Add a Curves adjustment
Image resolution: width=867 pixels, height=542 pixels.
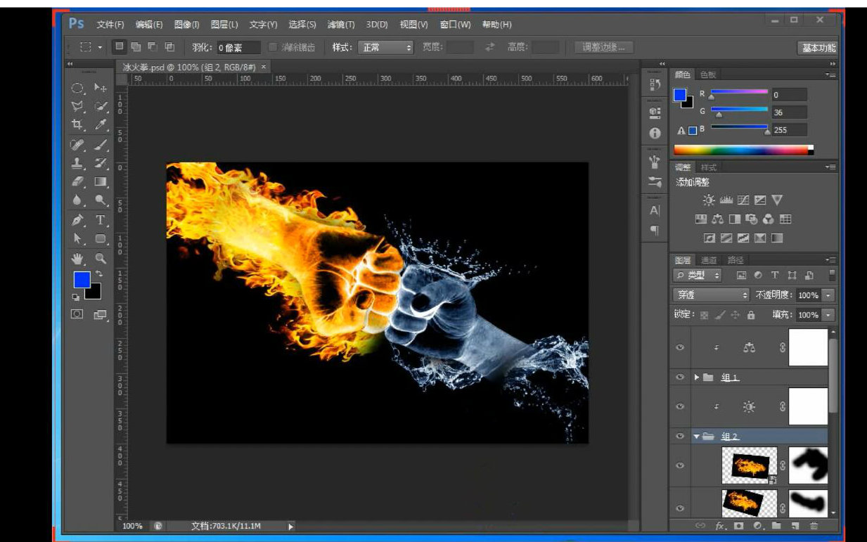tap(743, 200)
